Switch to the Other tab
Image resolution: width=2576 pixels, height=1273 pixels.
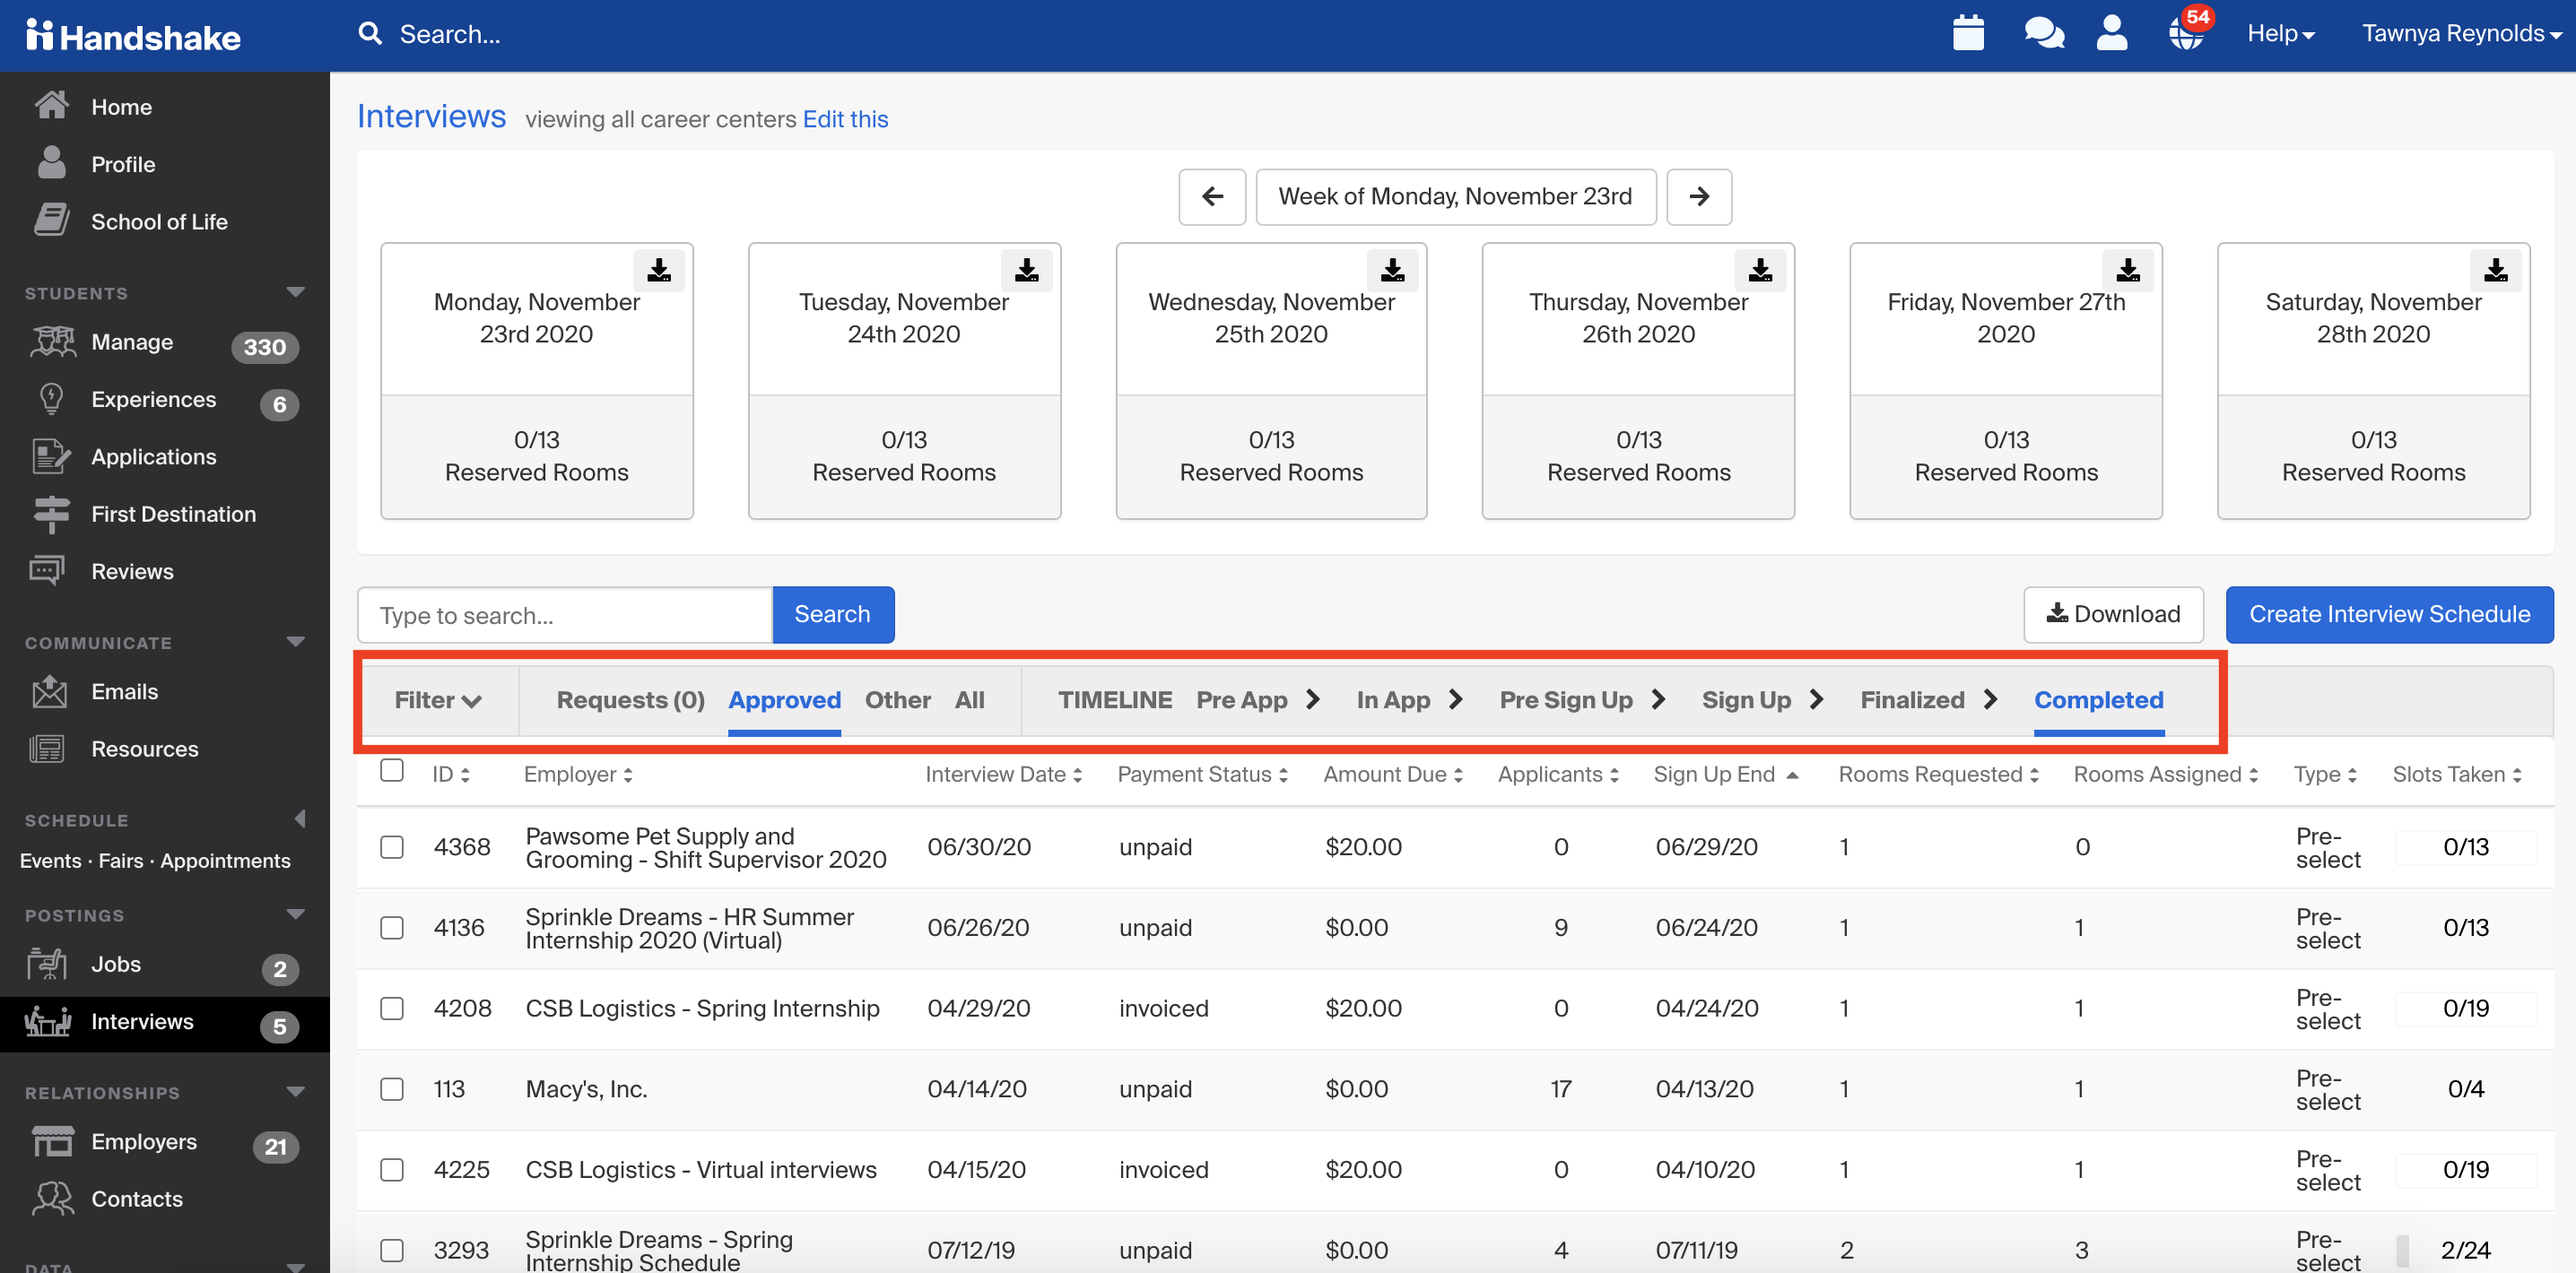pos(897,700)
